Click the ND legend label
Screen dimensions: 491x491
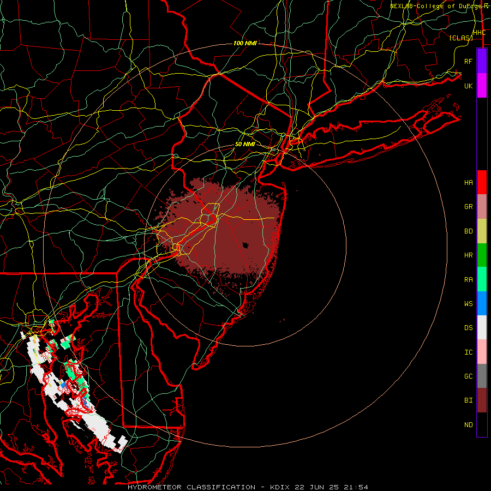468,425
